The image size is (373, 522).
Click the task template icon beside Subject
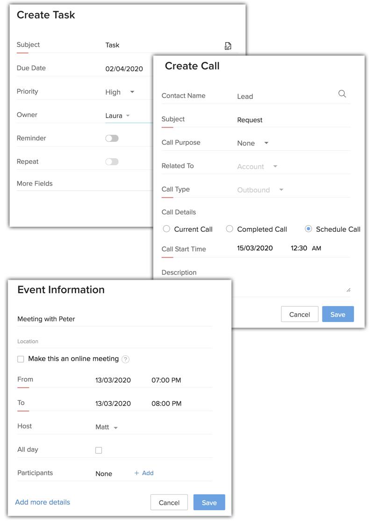click(x=228, y=46)
